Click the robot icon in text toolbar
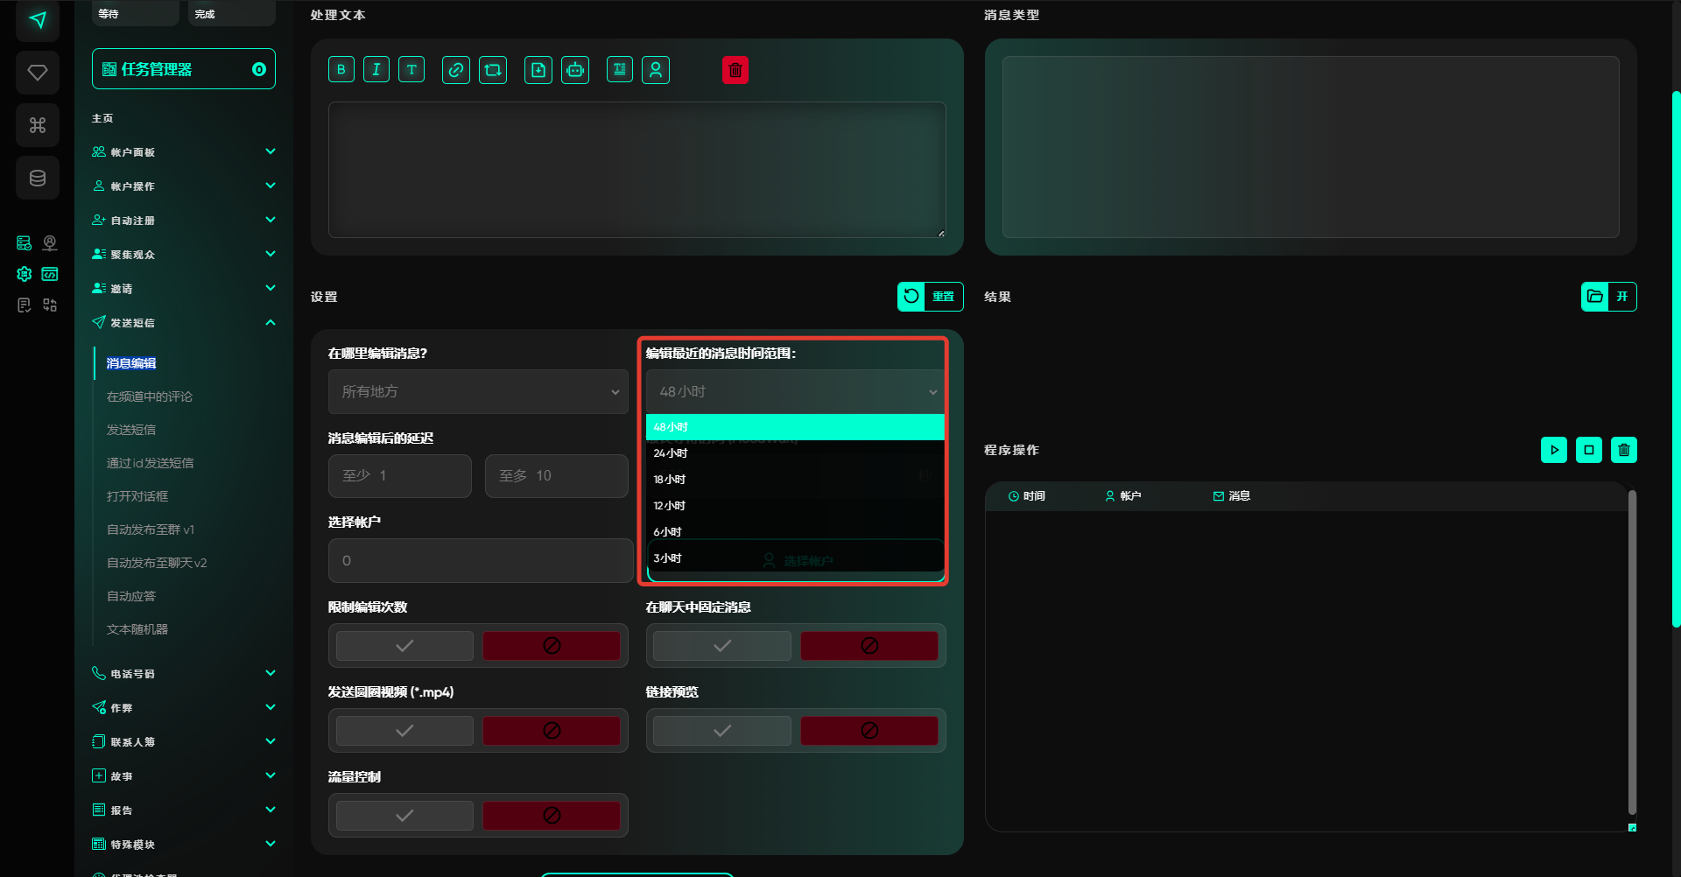 coord(575,70)
